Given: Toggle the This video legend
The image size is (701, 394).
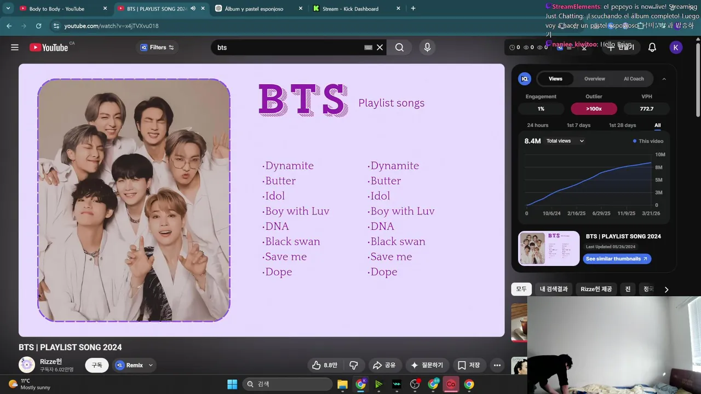Looking at the screenshot, I should point(648,141).
